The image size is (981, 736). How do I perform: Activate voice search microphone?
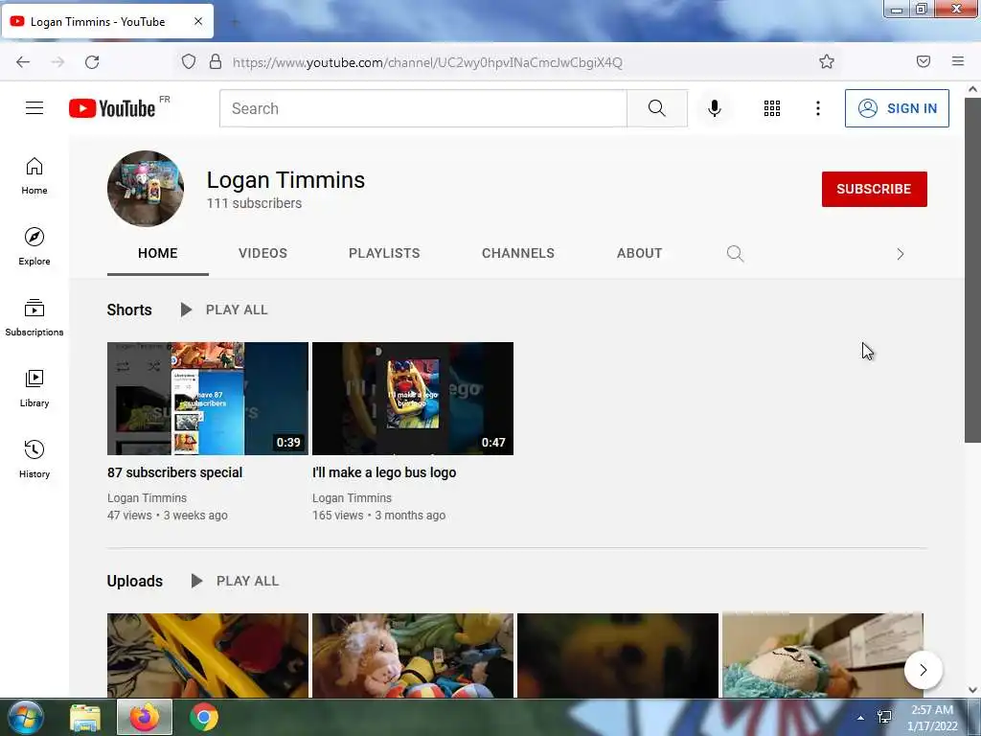pyautogui.click(x=715, y=108)
